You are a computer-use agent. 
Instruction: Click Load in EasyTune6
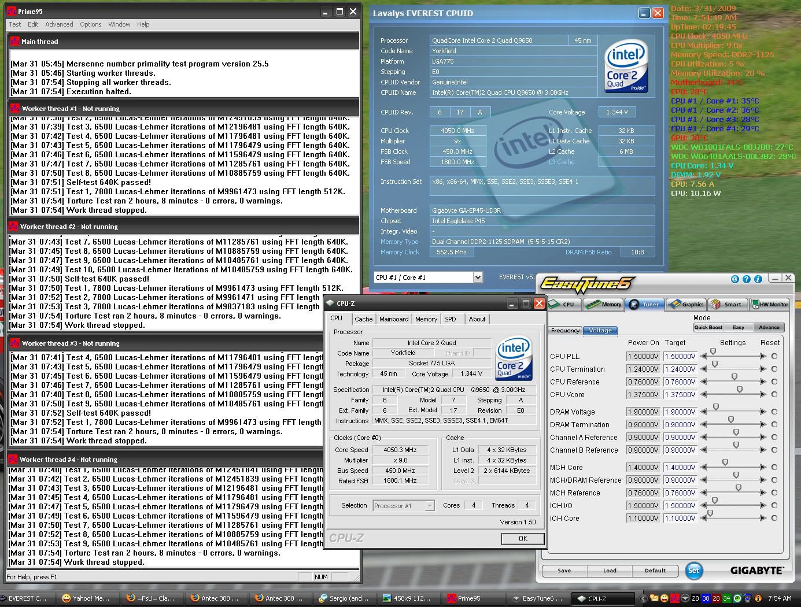[610, 571]
